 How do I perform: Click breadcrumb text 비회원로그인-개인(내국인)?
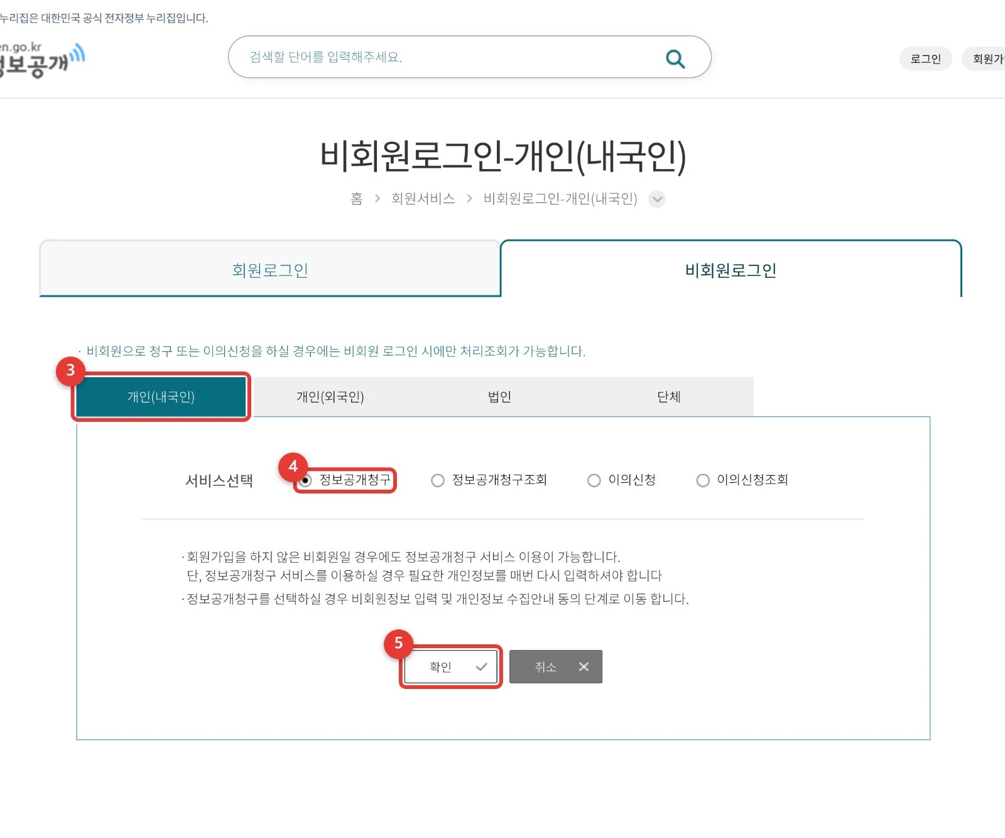[x=560, y=199]
